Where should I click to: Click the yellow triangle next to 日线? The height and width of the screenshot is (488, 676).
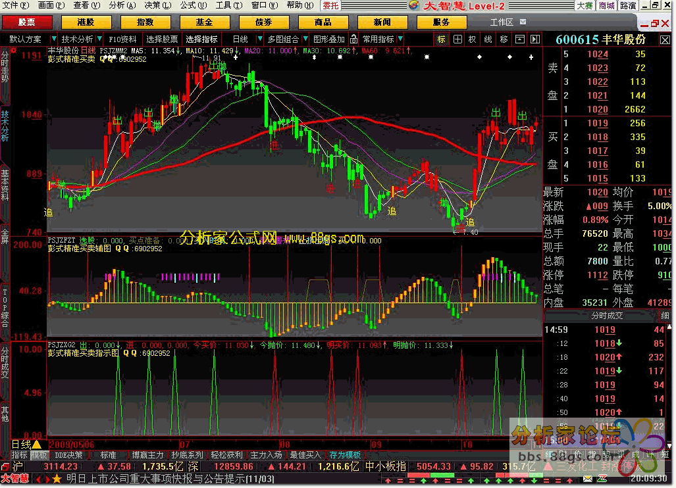37,445
